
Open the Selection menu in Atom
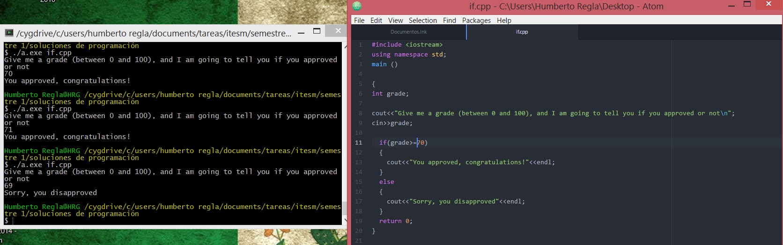click(x=422, y=21)
